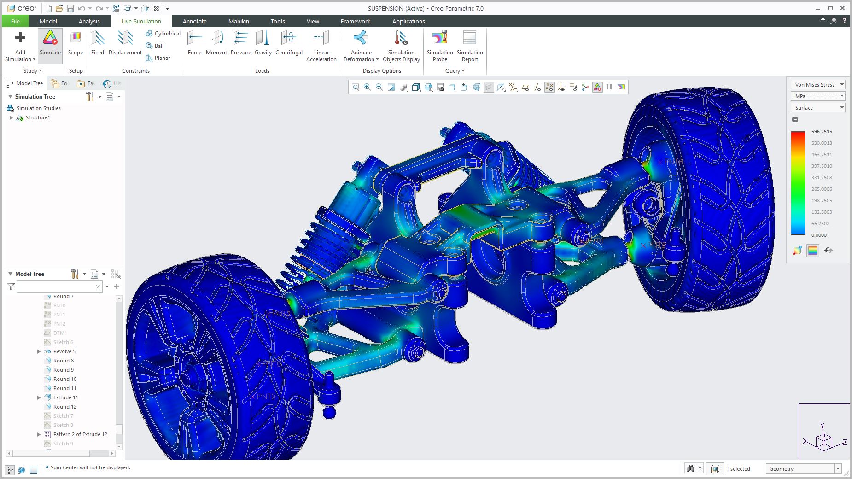Image resolution: width=852 pixels, height=479 pixels.
Task: Expand the Revolve 5 feature
Action: point(39,351)
